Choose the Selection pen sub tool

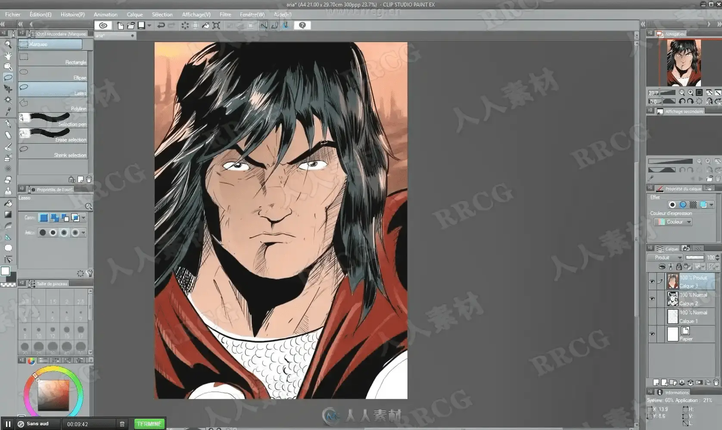point(53,120)
